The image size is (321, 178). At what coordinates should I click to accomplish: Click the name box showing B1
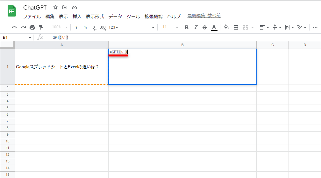click(x=14, y=38)
